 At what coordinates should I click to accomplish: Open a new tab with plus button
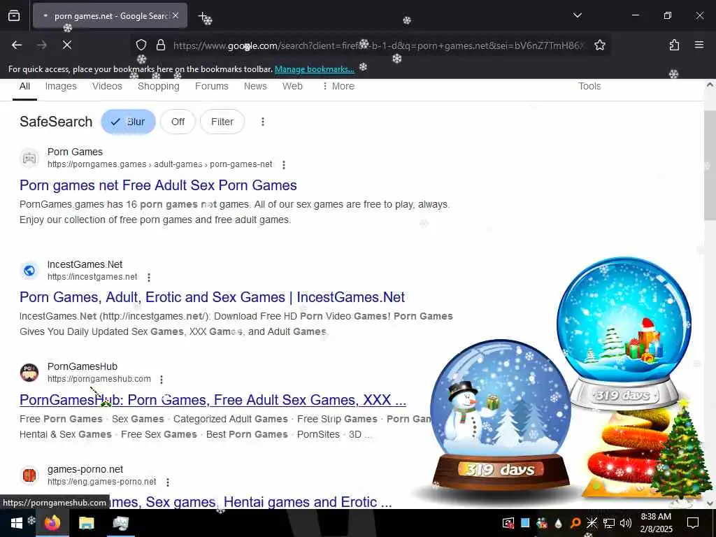tap(203, 16)
